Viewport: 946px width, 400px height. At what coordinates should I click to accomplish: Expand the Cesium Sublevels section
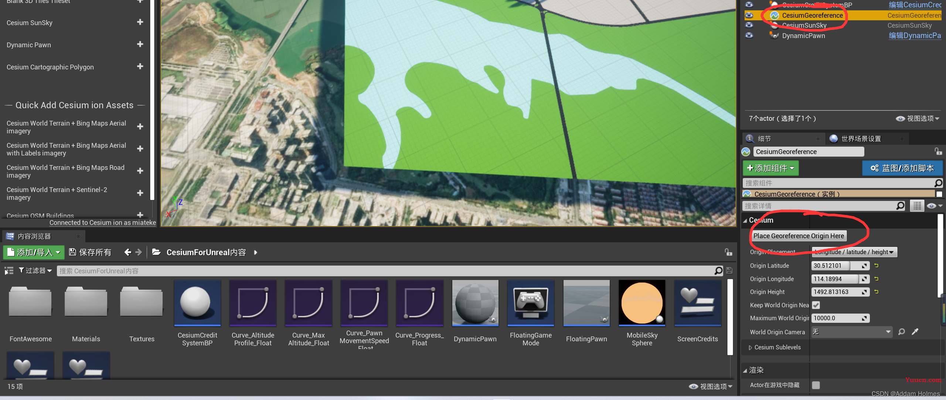pos(750,348)
